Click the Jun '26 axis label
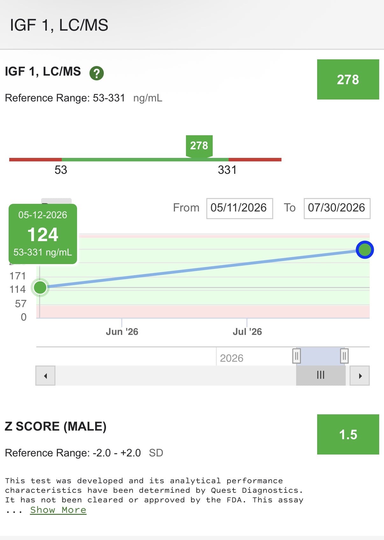This screenshot has width=384, height=540. tap(122, 332)
